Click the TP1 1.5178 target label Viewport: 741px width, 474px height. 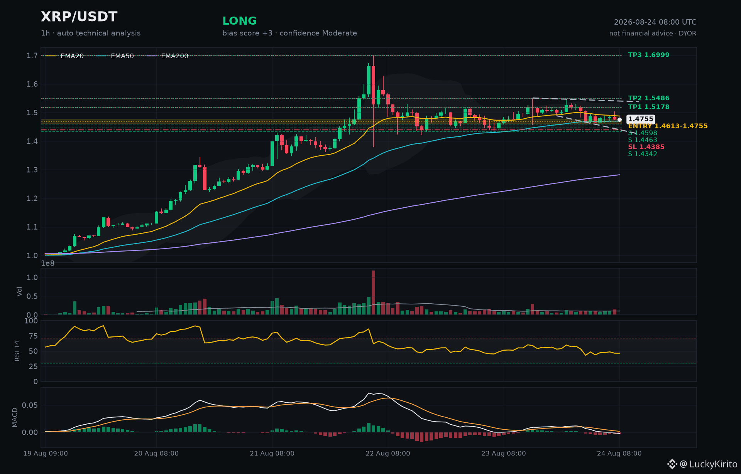click(649, 107)
